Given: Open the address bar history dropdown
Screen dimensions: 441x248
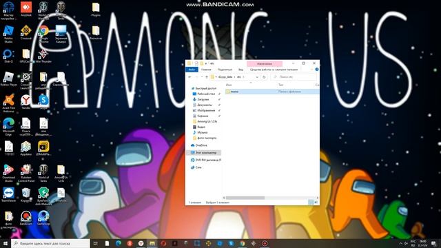Looking at the screenshot, I should 257,76.
